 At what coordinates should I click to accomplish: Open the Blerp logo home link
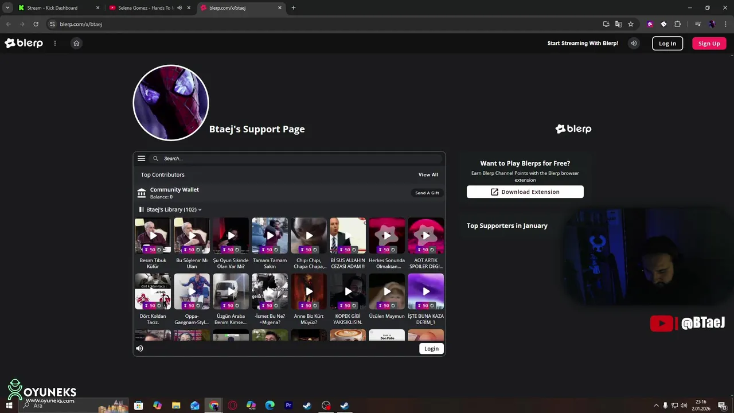click(x=24, y=43)
